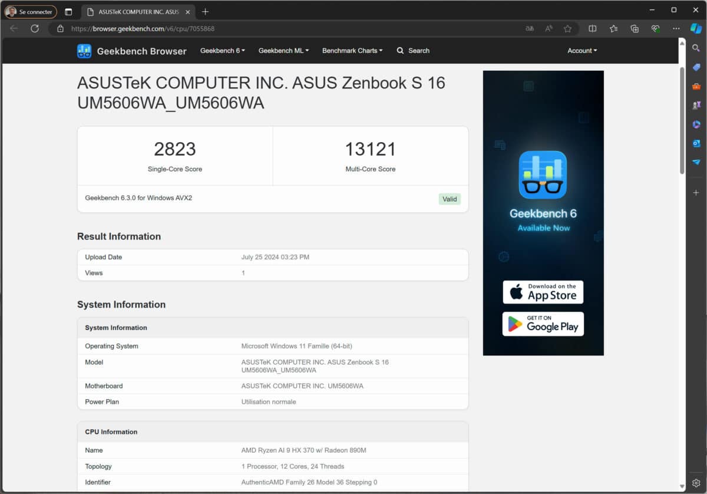
Task: Click the Geekbench 6 ad app icon
Action: pos(543,174)
